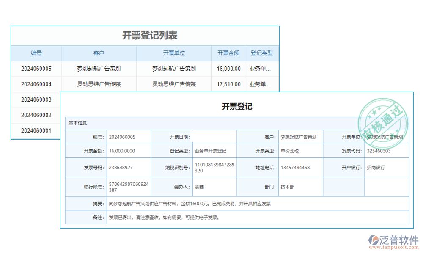Screen dimensions: 423x254
Task: Click the 开票单位 column header
Action: tap(173, 53)
